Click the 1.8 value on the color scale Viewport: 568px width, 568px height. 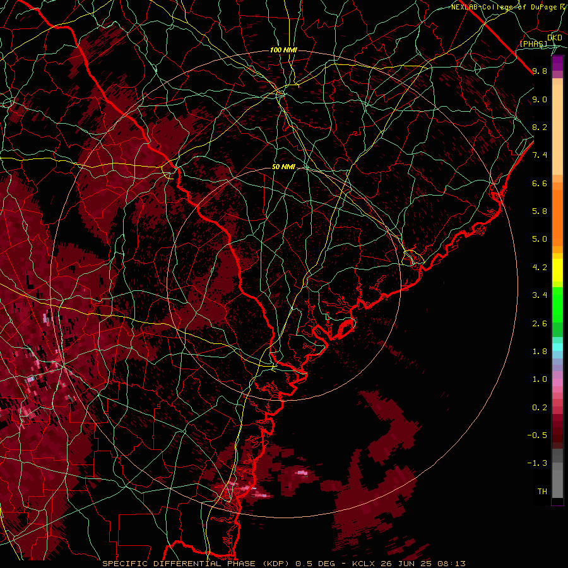point(540,352)
